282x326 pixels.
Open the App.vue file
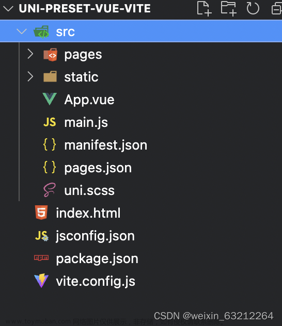click(89, 100)
